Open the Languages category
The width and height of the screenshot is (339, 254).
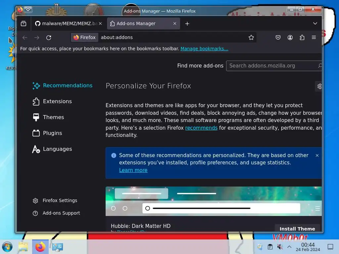52,149
